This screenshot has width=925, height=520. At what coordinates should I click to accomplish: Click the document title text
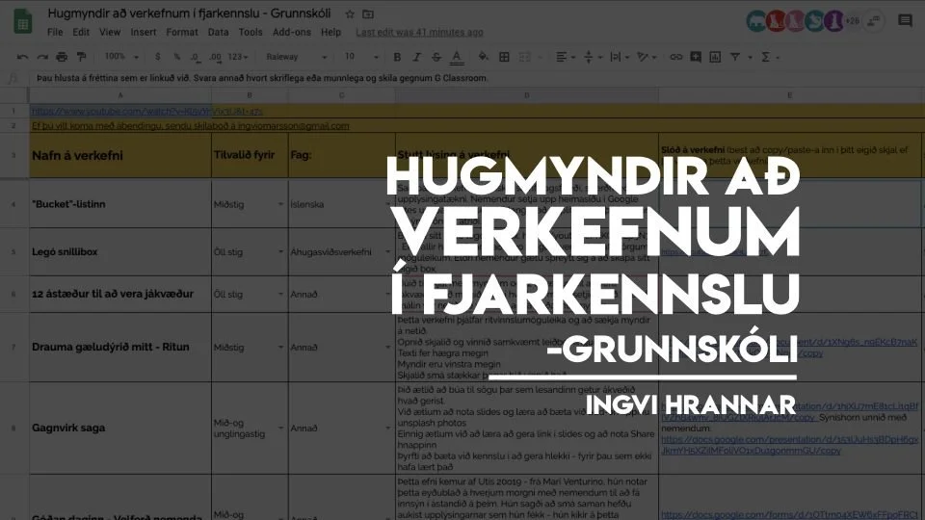tap(189, 13)
